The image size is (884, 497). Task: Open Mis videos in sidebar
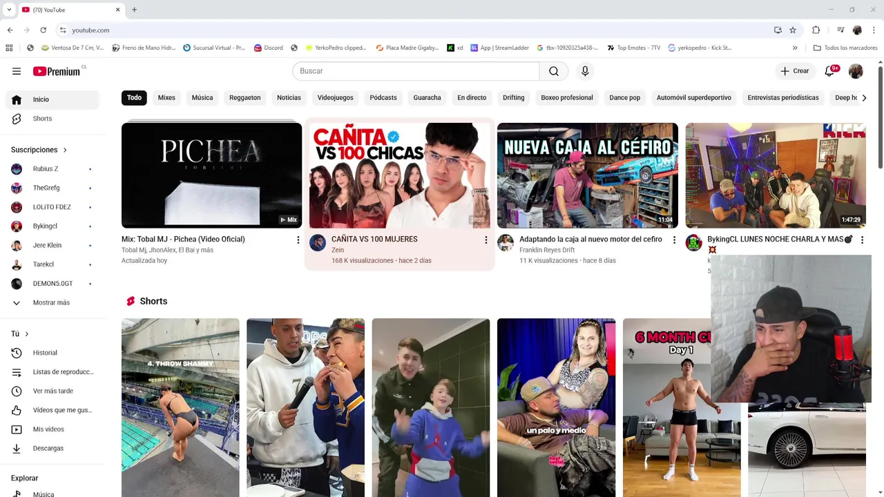coord(52,429)
